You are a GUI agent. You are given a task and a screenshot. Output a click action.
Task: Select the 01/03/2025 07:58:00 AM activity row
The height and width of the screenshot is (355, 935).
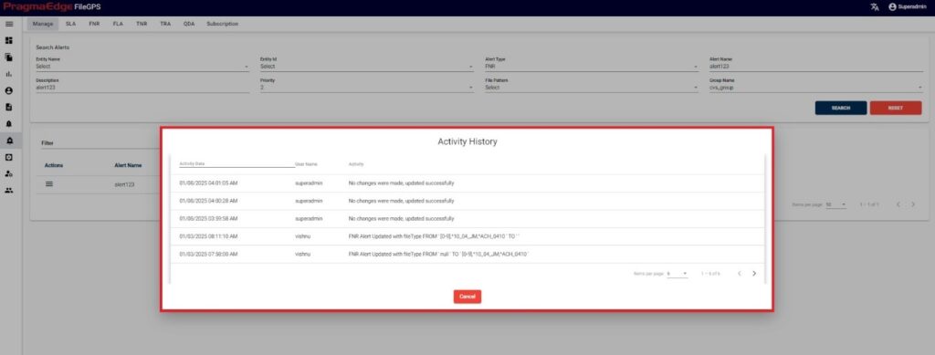click(467, 255)
